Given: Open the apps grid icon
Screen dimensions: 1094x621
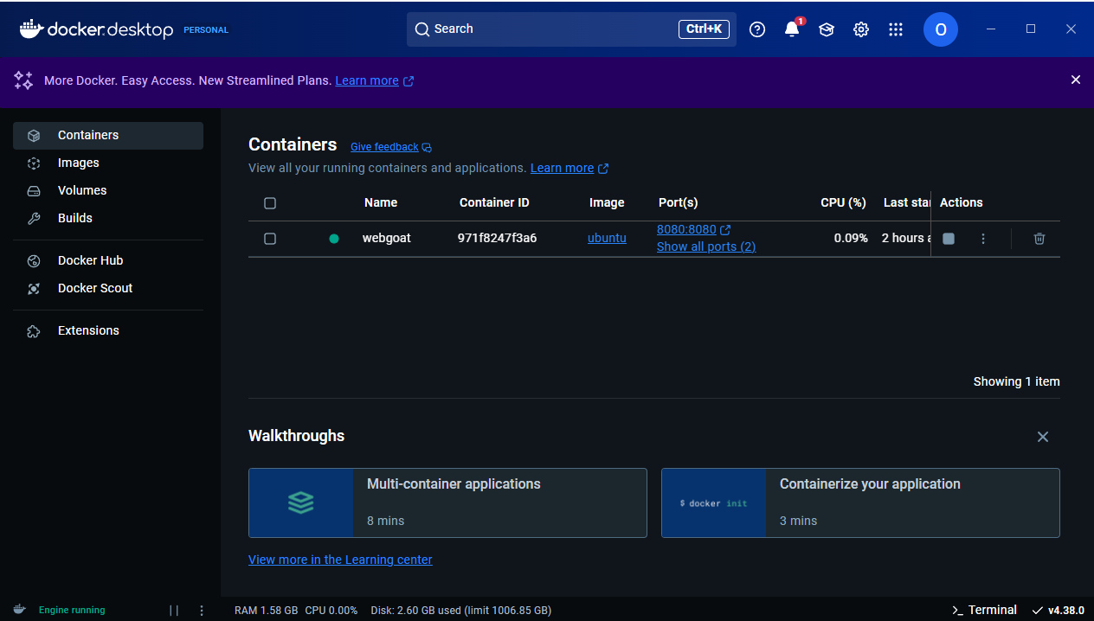Looking at the screenshot, I should 896,29.
